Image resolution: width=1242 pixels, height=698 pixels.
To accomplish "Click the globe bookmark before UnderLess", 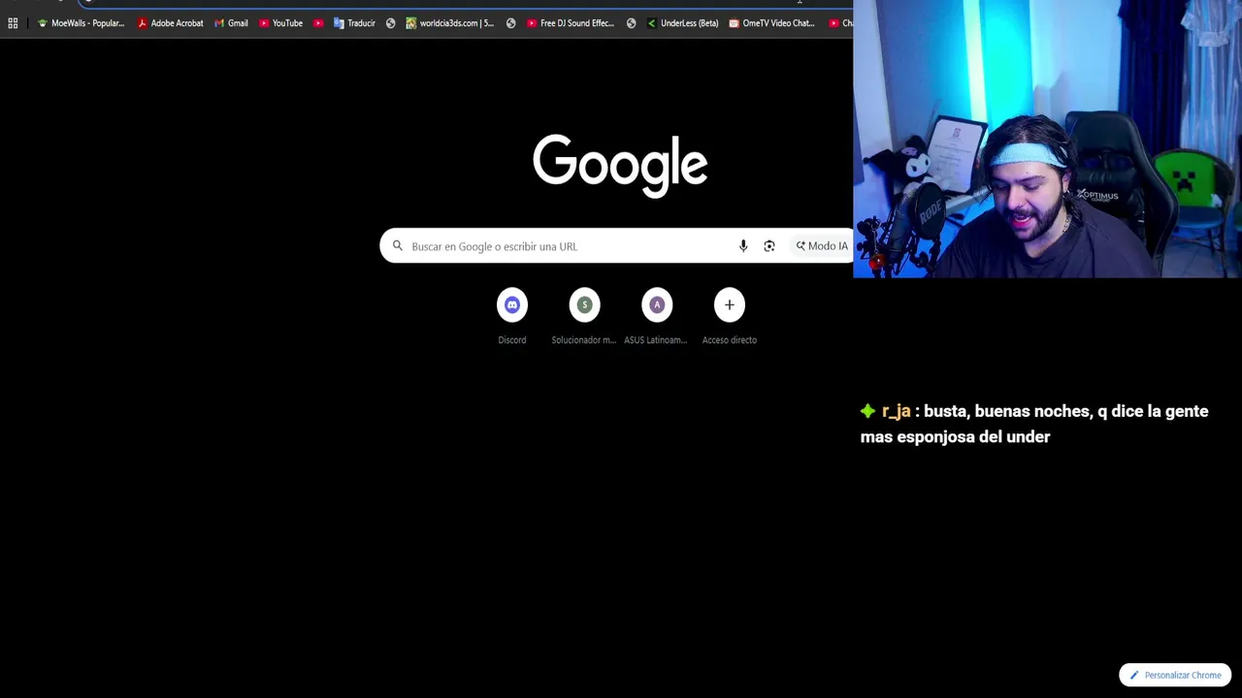I will point(631,23).
